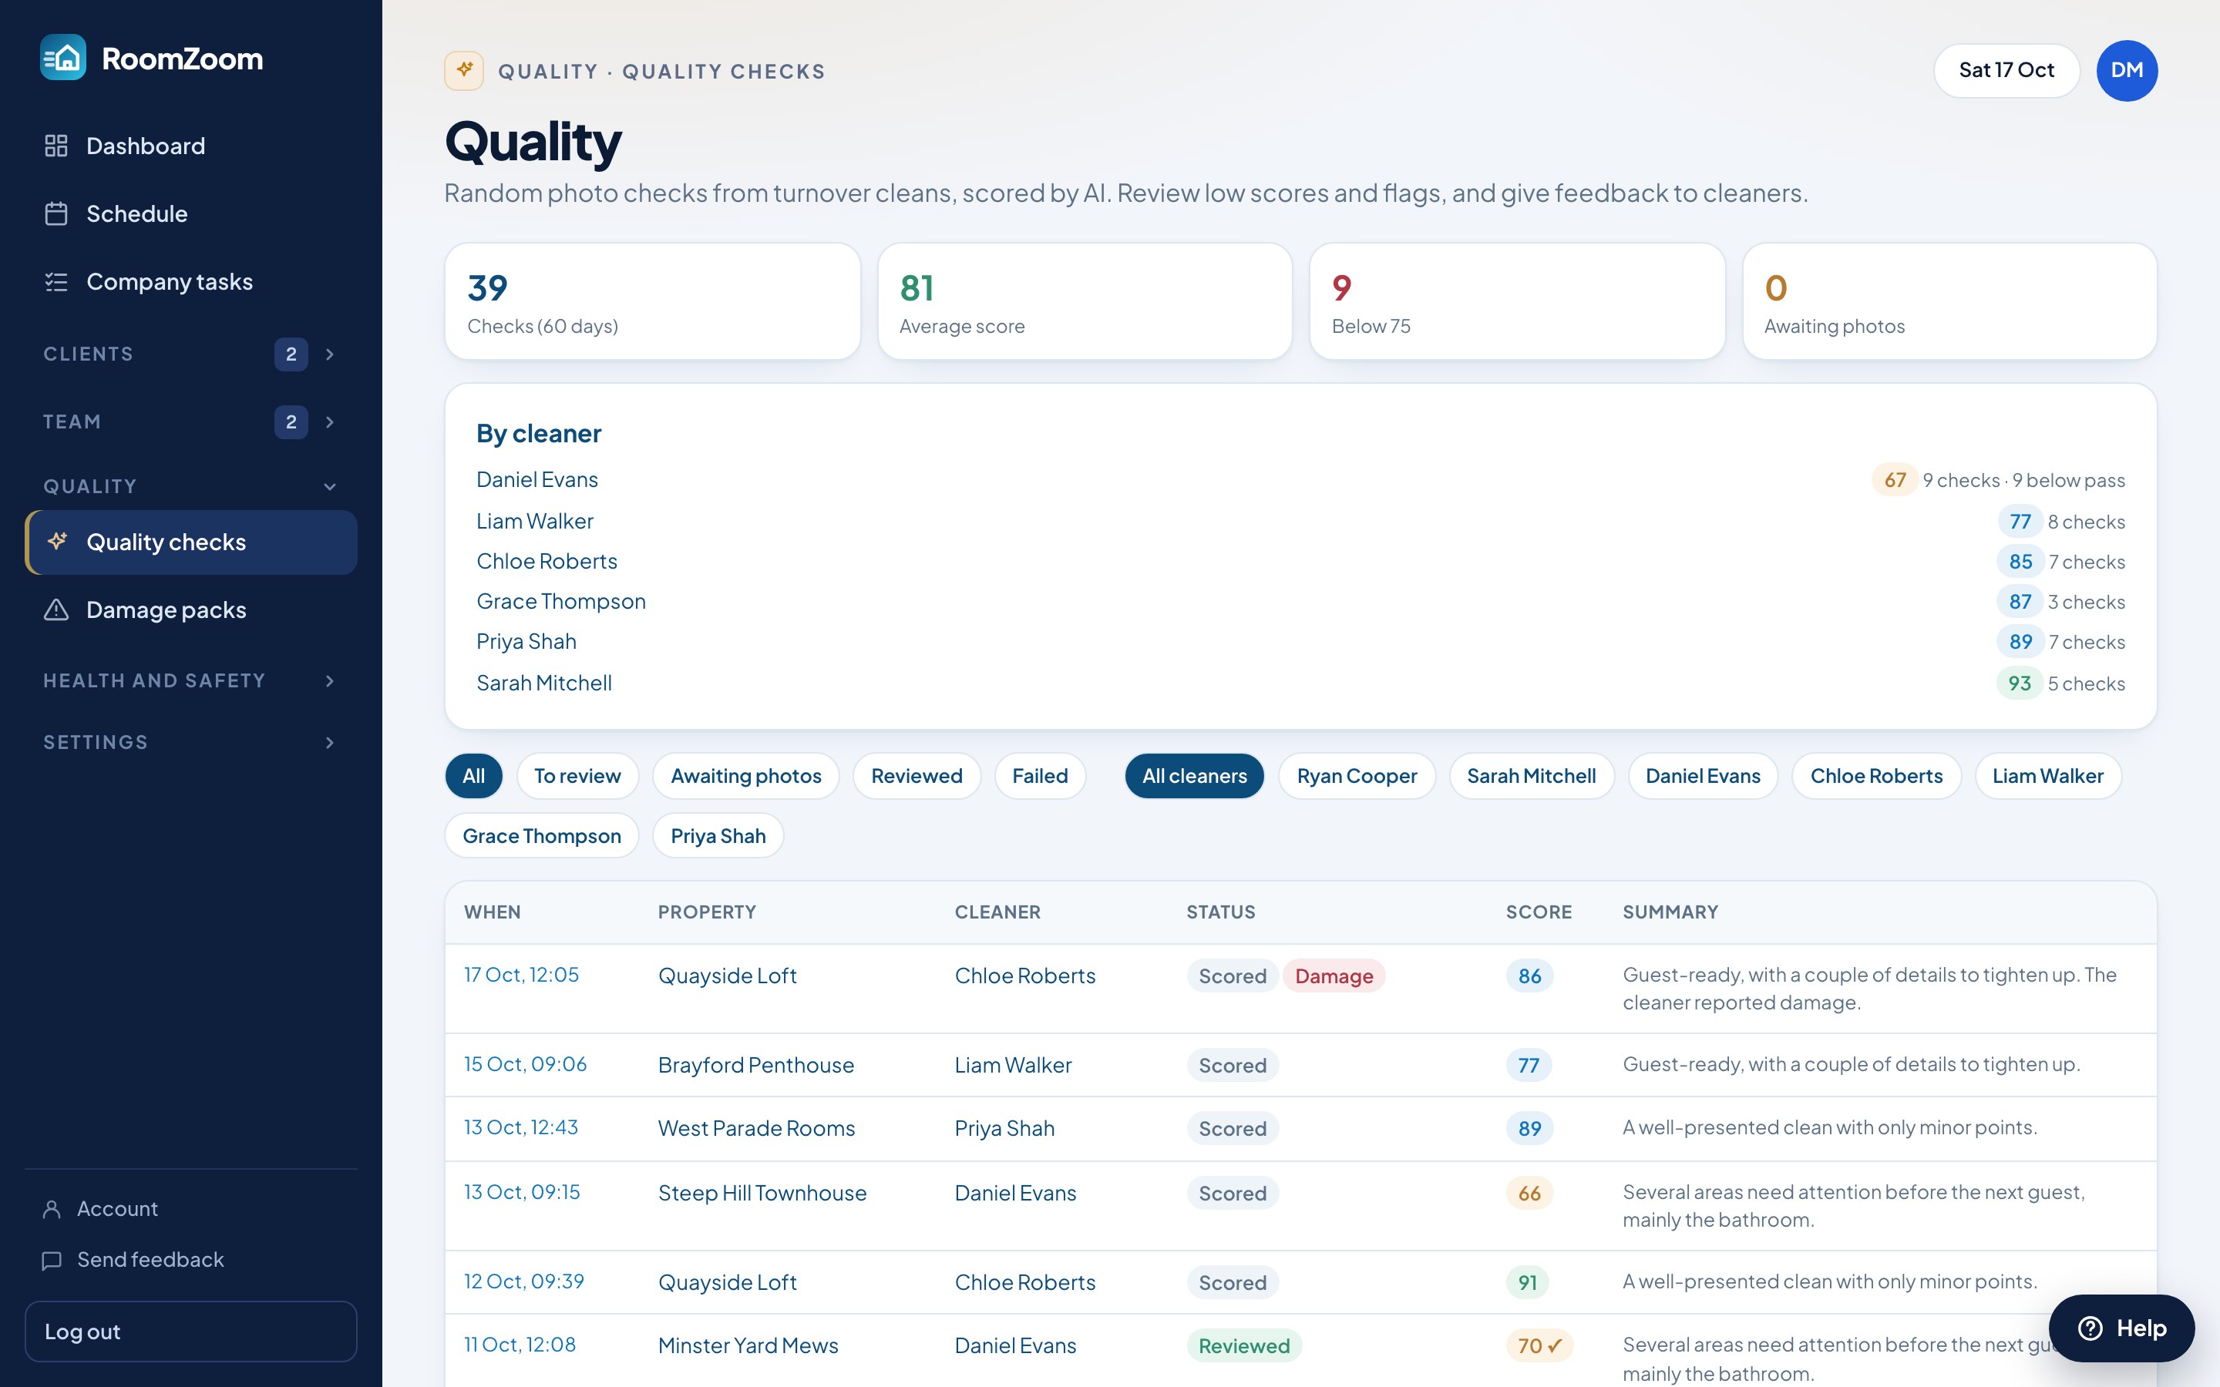The height and width of the screenshot is (1387, 2220).
Task: Click the sparkle icon beside the Quality breadcrumb
Action: pos(464,71)
